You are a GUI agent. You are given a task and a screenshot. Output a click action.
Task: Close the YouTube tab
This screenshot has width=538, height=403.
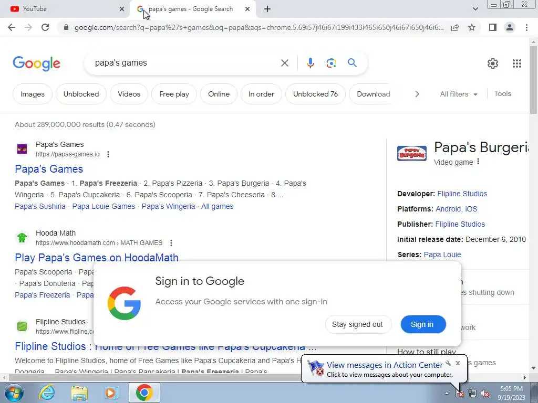122,9
